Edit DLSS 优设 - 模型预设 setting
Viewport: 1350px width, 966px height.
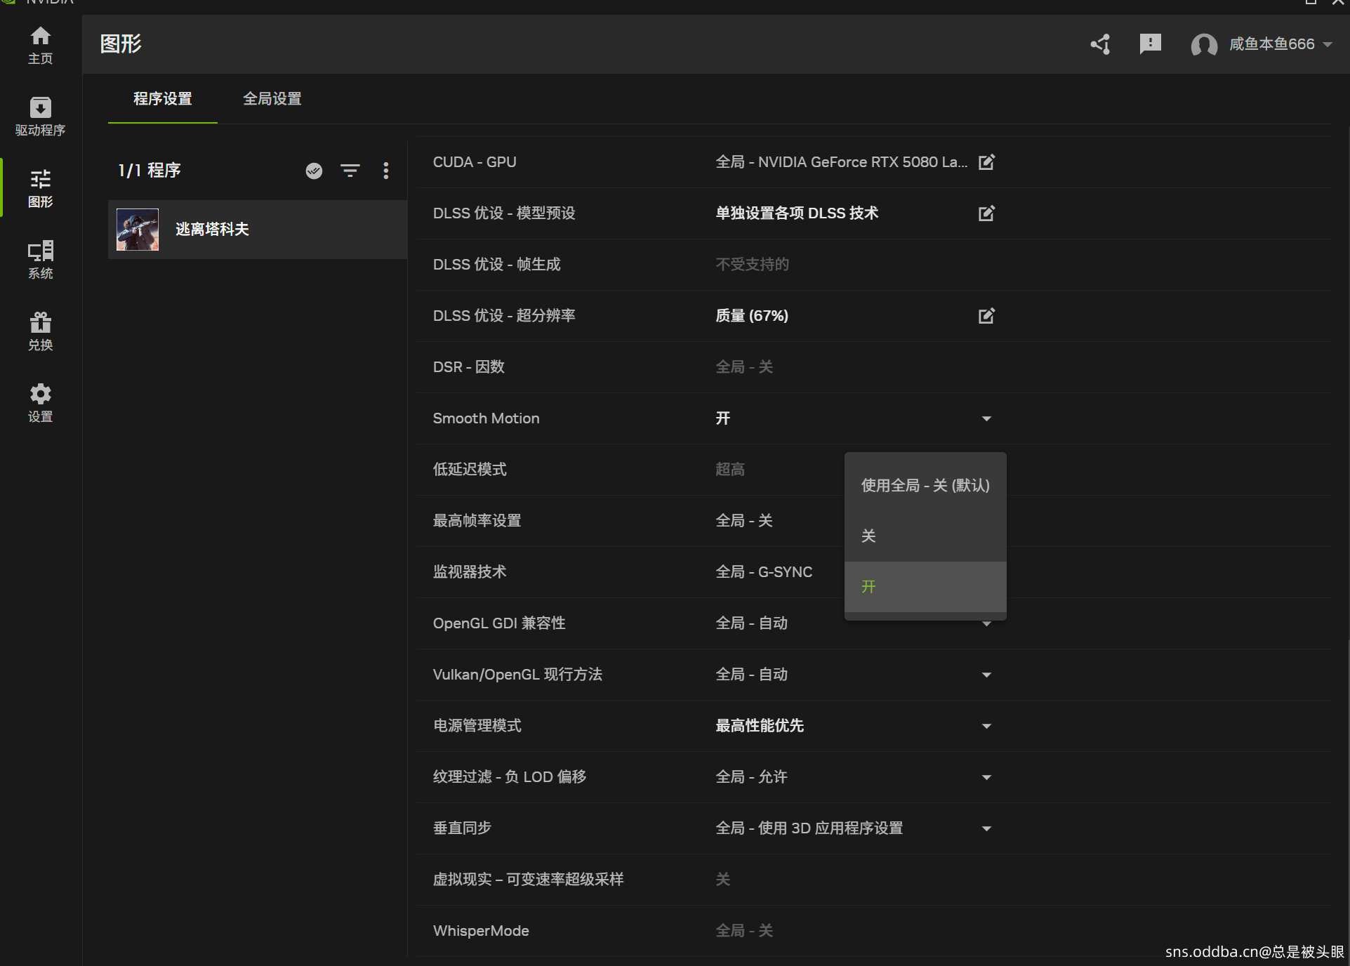(986, 213)
